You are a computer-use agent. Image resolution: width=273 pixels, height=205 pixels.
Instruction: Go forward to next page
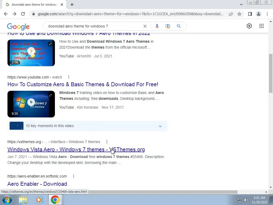tap(14, 14)
